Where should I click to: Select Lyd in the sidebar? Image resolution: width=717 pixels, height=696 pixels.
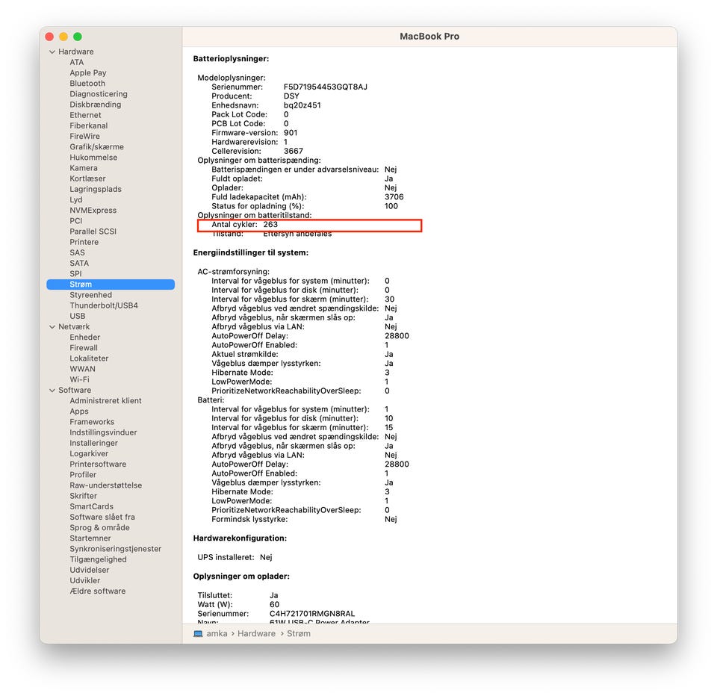[x=76, y=199]
